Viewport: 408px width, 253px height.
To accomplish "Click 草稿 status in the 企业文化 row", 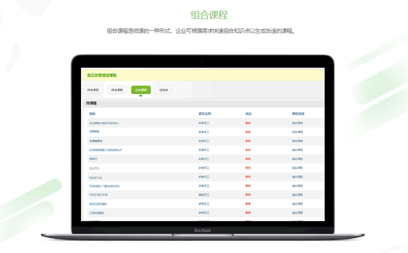I will click(x=248, y=168).
